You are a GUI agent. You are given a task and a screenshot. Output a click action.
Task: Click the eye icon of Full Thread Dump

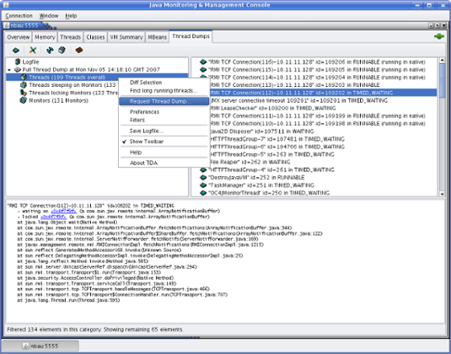(x=18, y=70)
